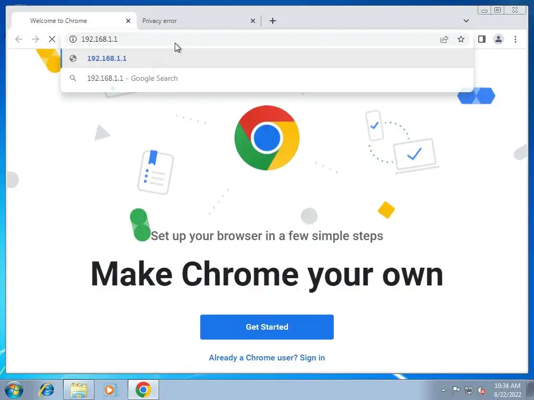The height and width of the screenshot is (400, 534).
Task: Click the back navigation arrow
Action: coord(19,39)
